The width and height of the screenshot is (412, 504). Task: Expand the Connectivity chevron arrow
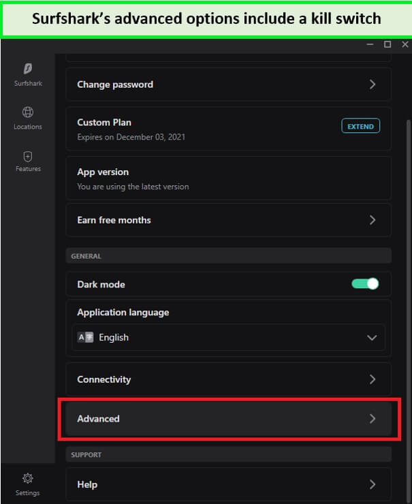372,379
